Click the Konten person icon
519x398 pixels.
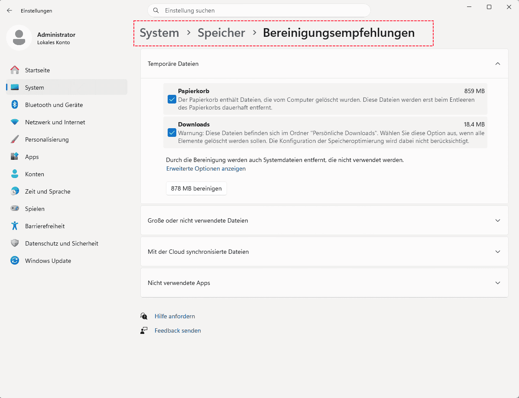pyautogui.click(x=15, y=174)
